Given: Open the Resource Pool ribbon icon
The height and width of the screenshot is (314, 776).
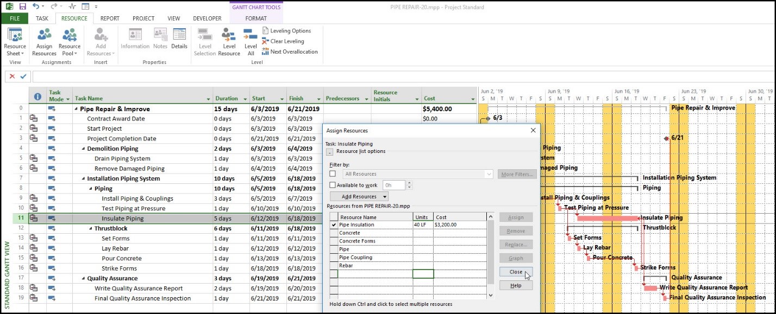Looking at the screenshot, I should (70, 42).
